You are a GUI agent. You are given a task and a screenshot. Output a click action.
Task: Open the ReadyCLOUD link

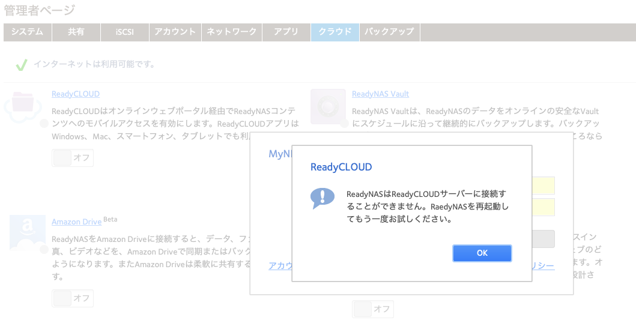[76, 94]
